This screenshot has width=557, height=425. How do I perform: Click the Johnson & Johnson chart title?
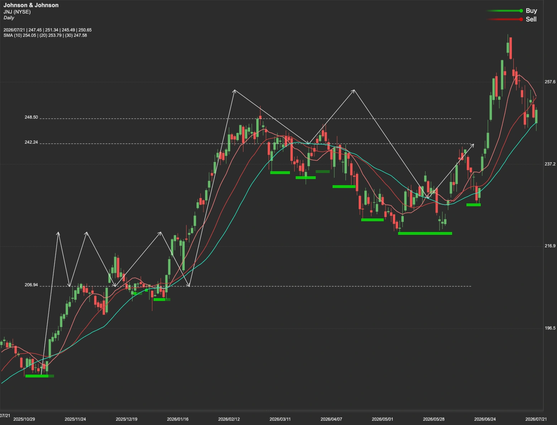(x=31, y=5)
